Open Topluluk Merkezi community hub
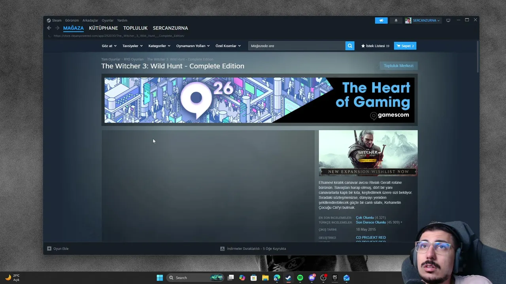The height and width of the screenshot is (284, 506). 398,65
